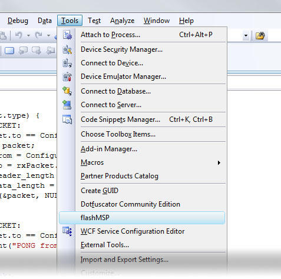Click the Find in Files binoculars icon

tap(260, 35)
